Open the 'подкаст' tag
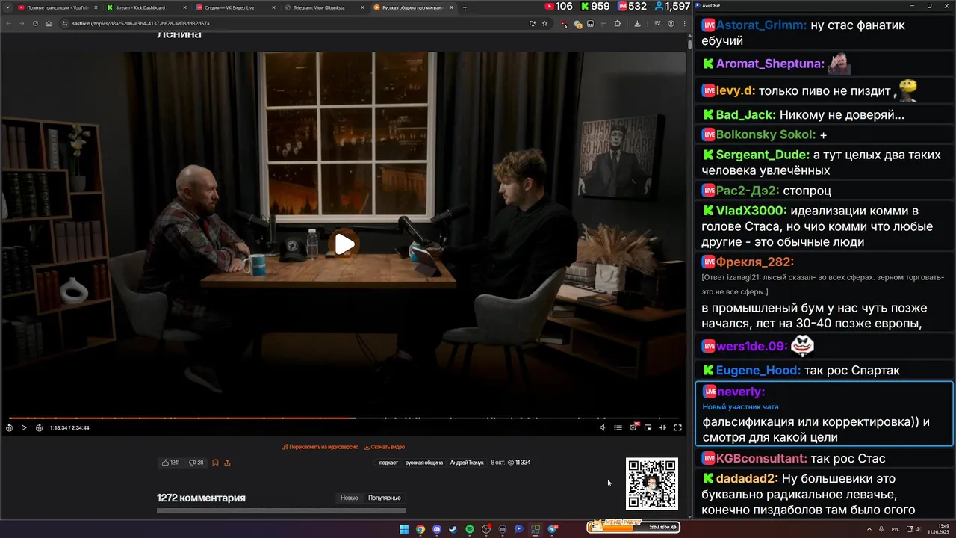The image size is (956, 538). click(388, 463)
